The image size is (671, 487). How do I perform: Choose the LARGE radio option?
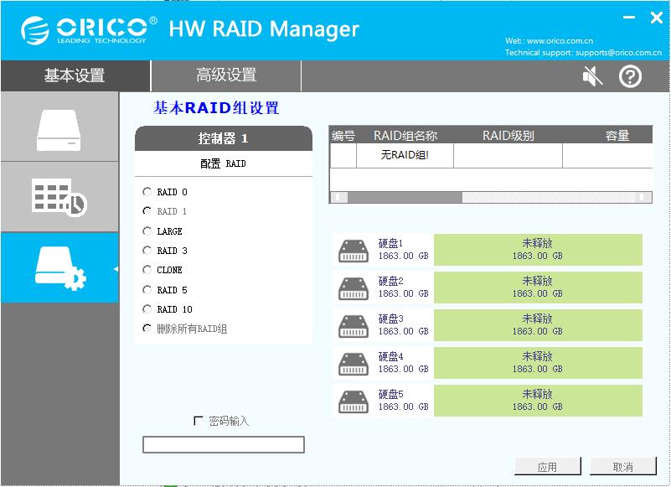(147, 231)
